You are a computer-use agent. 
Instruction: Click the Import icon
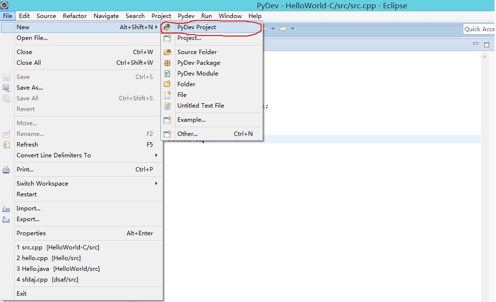pyautogui.click(x=6, y=208)
